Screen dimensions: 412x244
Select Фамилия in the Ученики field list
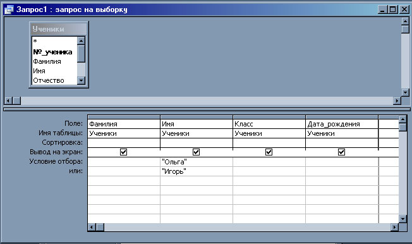pyautogui.click(x=54, y=61)
